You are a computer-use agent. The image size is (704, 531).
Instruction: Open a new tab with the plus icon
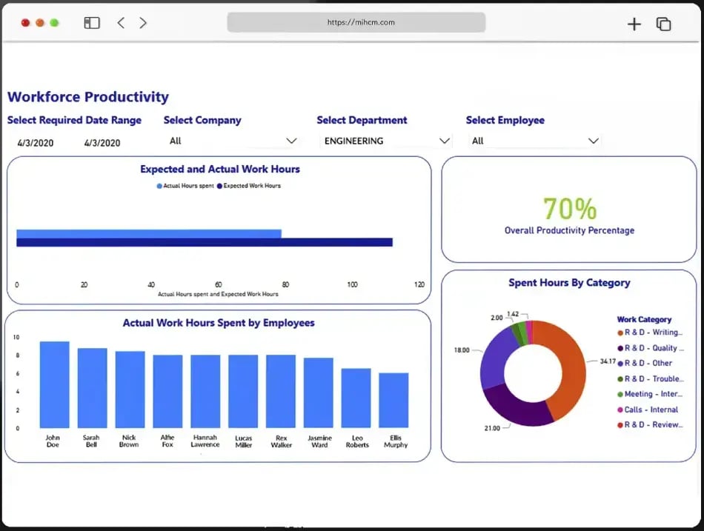point(634,24)
